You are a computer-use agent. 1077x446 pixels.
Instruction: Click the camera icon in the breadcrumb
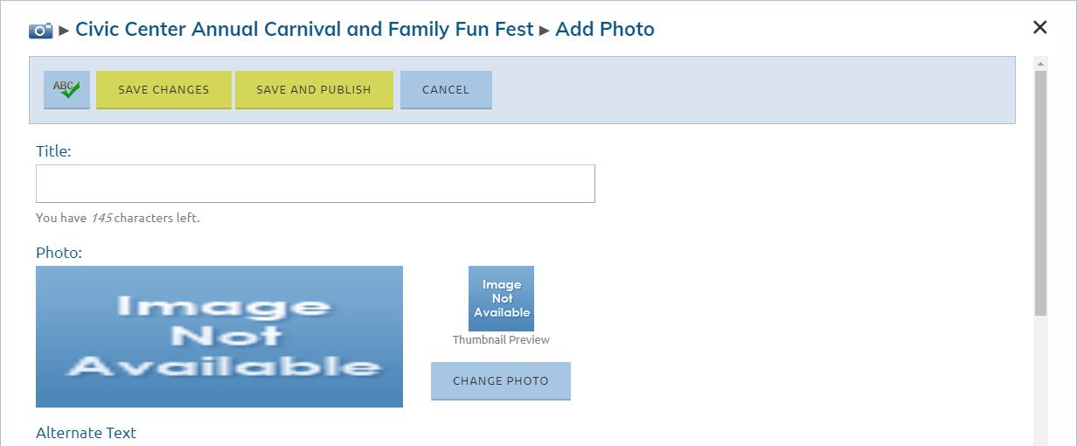[40, 31]
